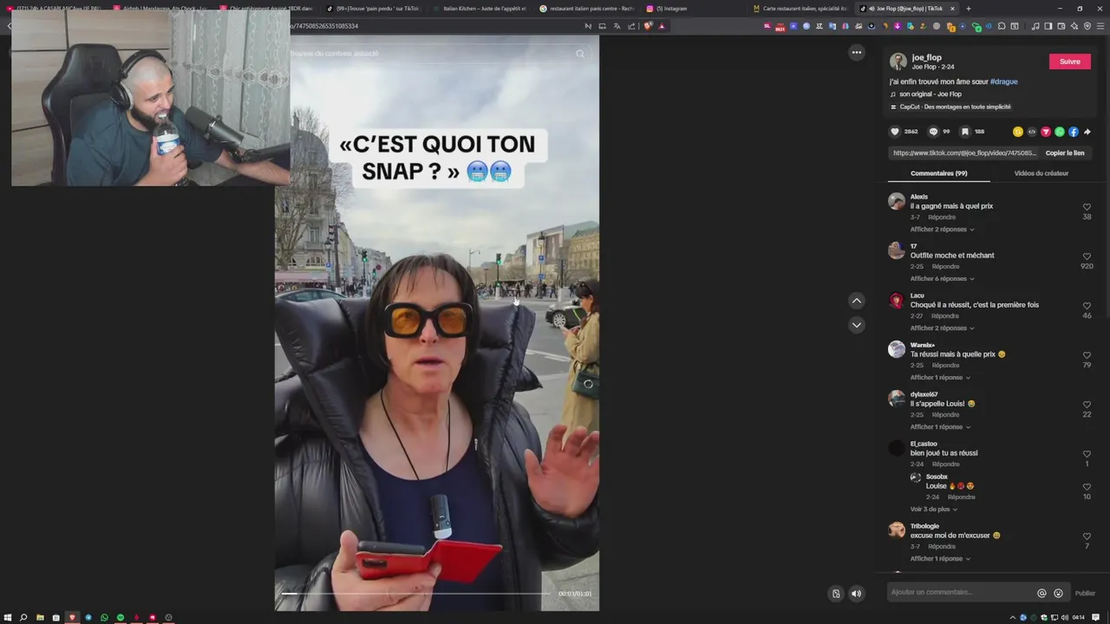Go to next video with down arrow
This screenshot has height=624, width=1110.
[857, 325]
